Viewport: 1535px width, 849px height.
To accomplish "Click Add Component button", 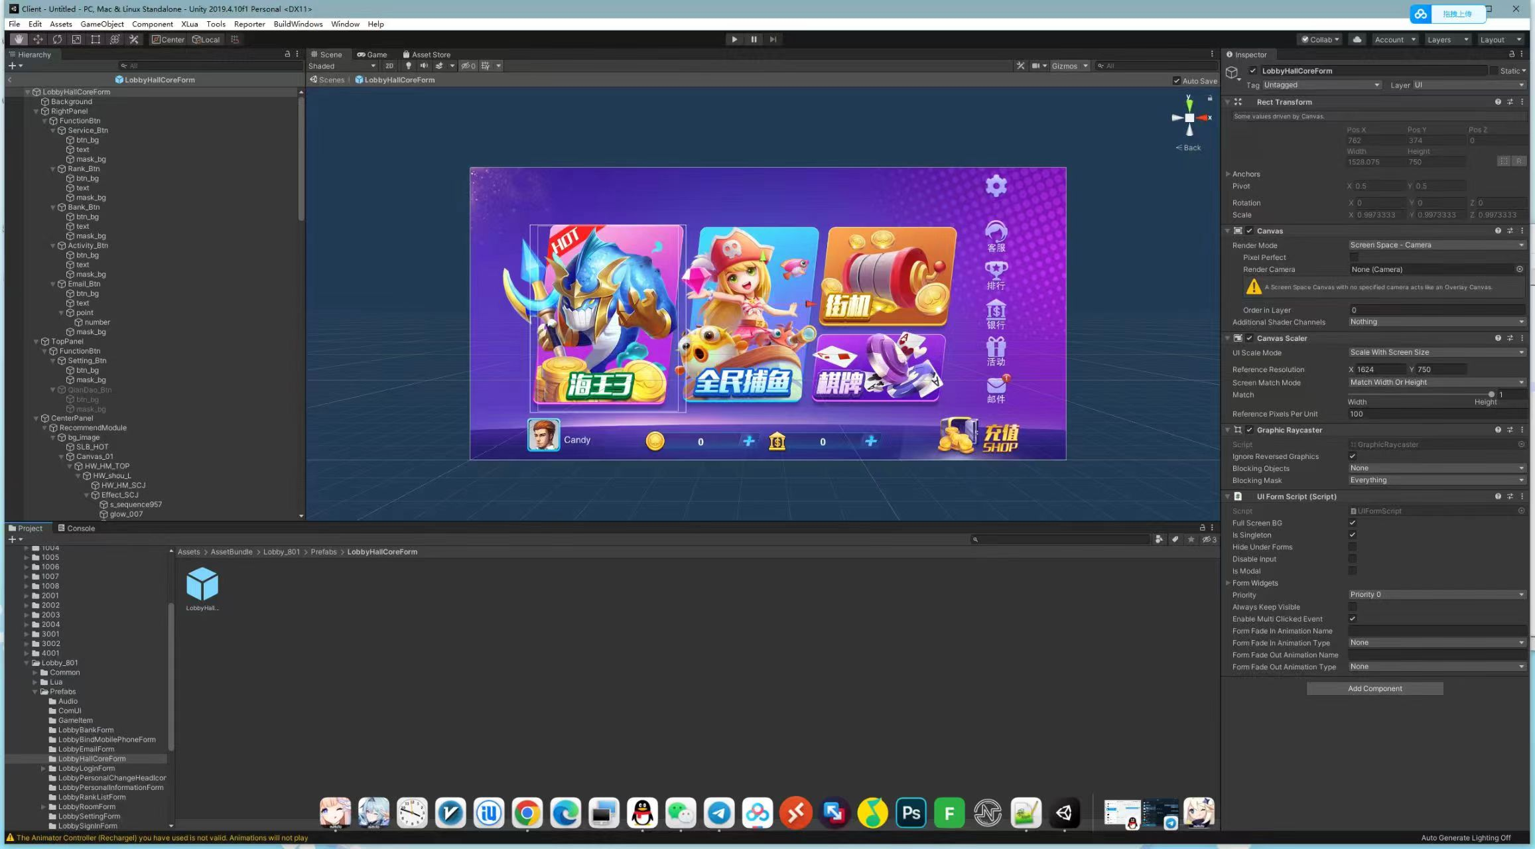I will [x=1374, y=688].
